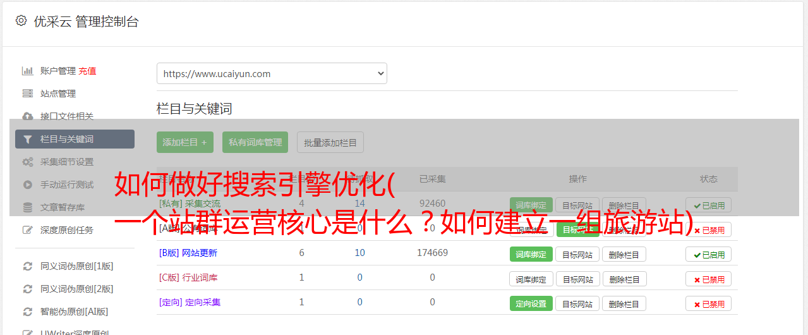This screenshot has height=335, width=808.
Task: Click the server icon beside 站点管理
Action: (x=28, y=94)
